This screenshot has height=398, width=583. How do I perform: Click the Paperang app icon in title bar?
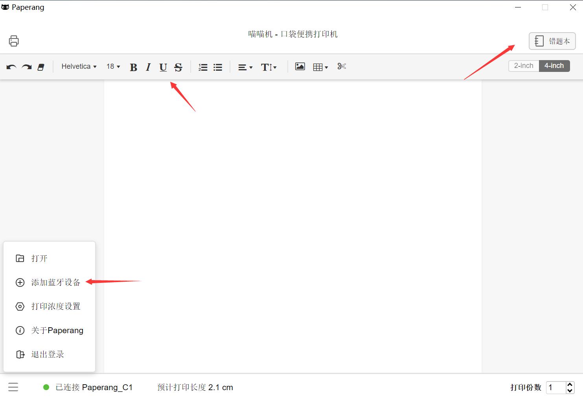pos(5,7)
